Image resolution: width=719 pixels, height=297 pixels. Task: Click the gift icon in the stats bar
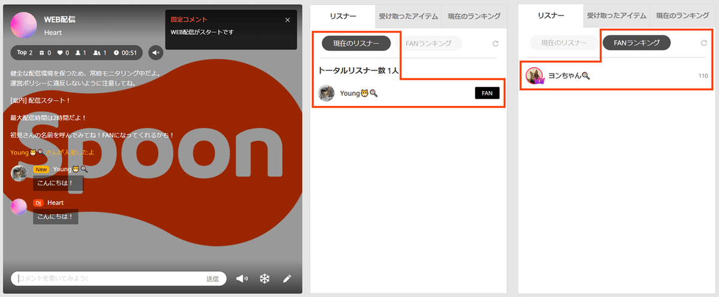coord(41,53)
